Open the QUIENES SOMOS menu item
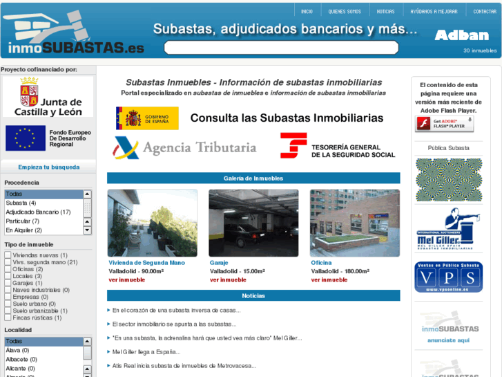502x377 pixels. (x=345, y=12)
